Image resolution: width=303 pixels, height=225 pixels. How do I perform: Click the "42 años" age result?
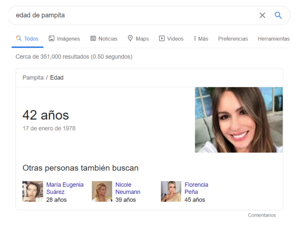pyautogui.click(x=46, y=115)
